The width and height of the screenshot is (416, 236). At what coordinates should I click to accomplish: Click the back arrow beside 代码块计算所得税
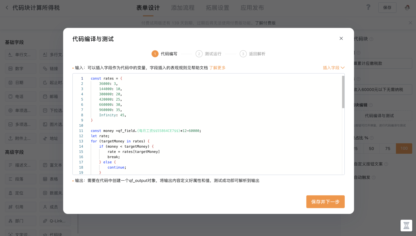tap(7, 8)
